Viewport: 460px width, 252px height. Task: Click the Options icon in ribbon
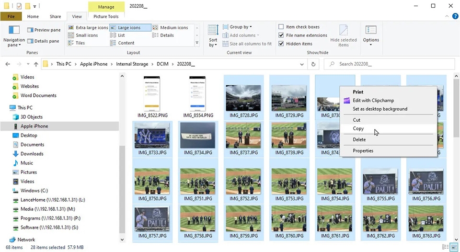[370, 32]
